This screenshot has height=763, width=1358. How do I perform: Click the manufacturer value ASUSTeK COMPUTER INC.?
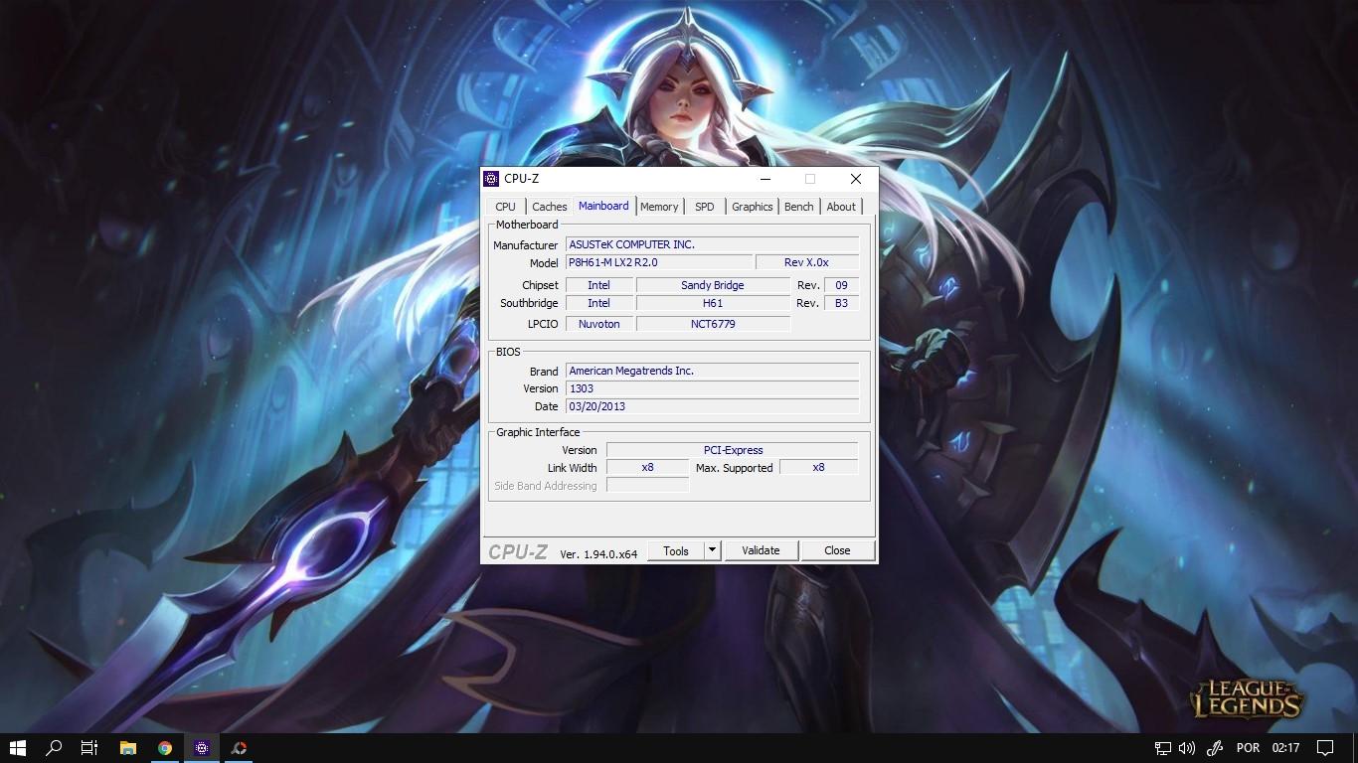[712, 244]
